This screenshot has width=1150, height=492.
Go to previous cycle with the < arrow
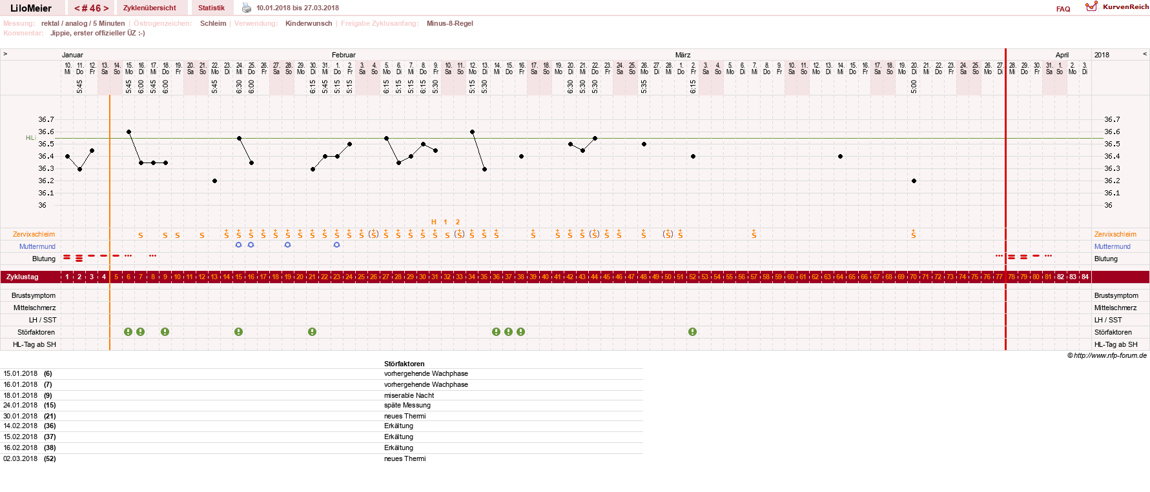[77, 8]
